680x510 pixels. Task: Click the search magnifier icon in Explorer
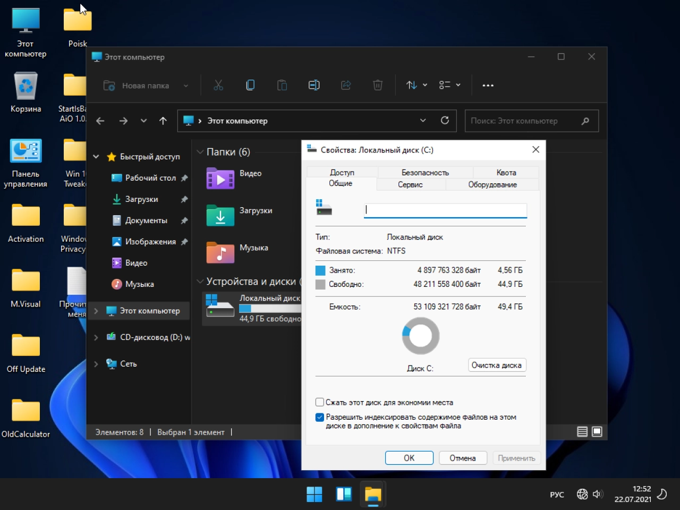click(x=585, y=121)
